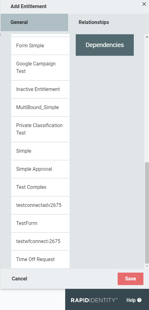Screen dimensions: 149x310
Task: Click the Help question mark icon
Action: coord(139,300)
